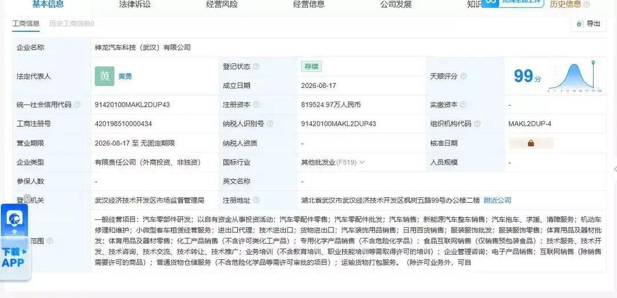The width and height of the screenshot is (617, 298).
Task: Click the 法定代表人 label cell
Action: (x=51, y=76)
